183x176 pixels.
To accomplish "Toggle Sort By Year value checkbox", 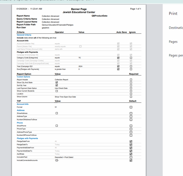I will pos(57,85).
